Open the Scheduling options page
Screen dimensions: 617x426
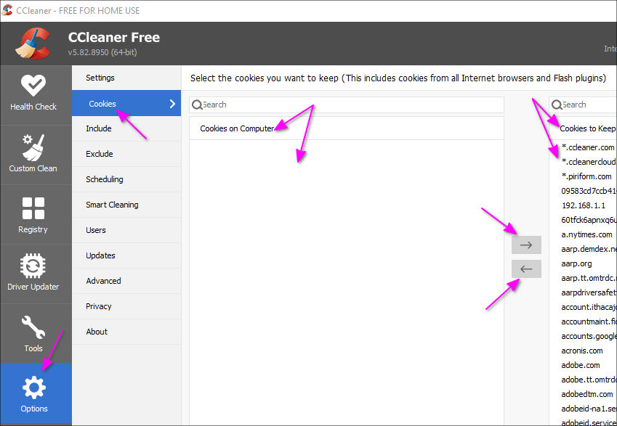(126, 179)
